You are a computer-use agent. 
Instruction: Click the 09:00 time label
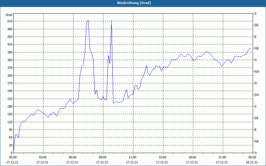(x=103, y=157)
